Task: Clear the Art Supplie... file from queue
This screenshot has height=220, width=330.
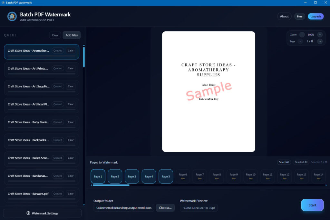Action: point(71,86)
